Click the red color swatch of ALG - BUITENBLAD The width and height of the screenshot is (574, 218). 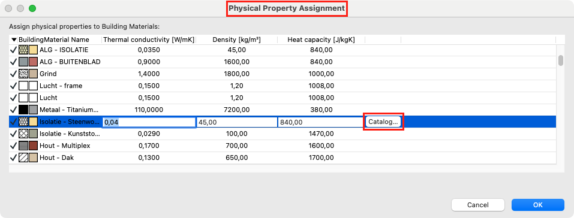point(34,62)
